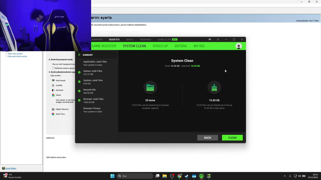This screenshot has width=321, height=180.
Task: Select Application Junk Files row
Action: click(x=96, y=63)
